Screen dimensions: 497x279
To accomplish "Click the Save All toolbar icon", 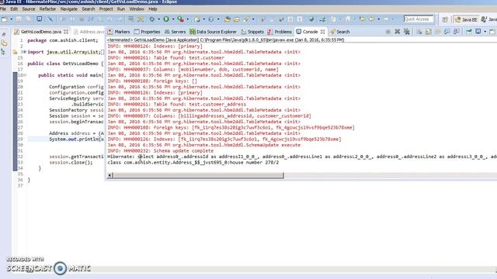I will pyautogui.click(x=28, y=19).
